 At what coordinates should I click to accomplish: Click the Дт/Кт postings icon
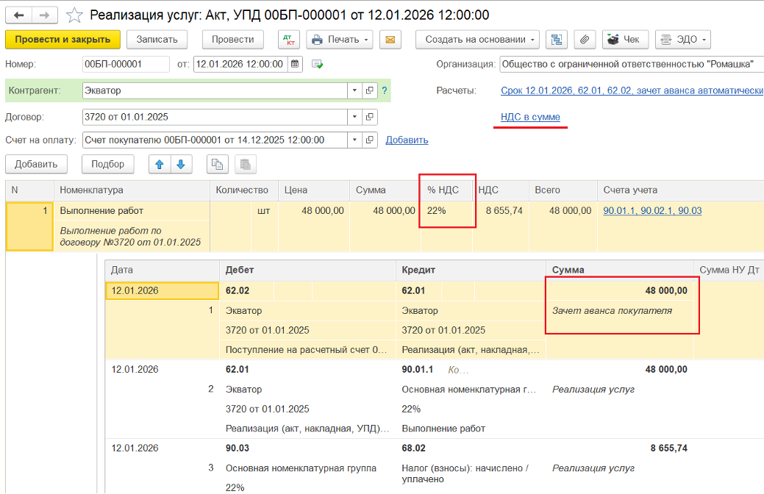(x=288, y=40)
